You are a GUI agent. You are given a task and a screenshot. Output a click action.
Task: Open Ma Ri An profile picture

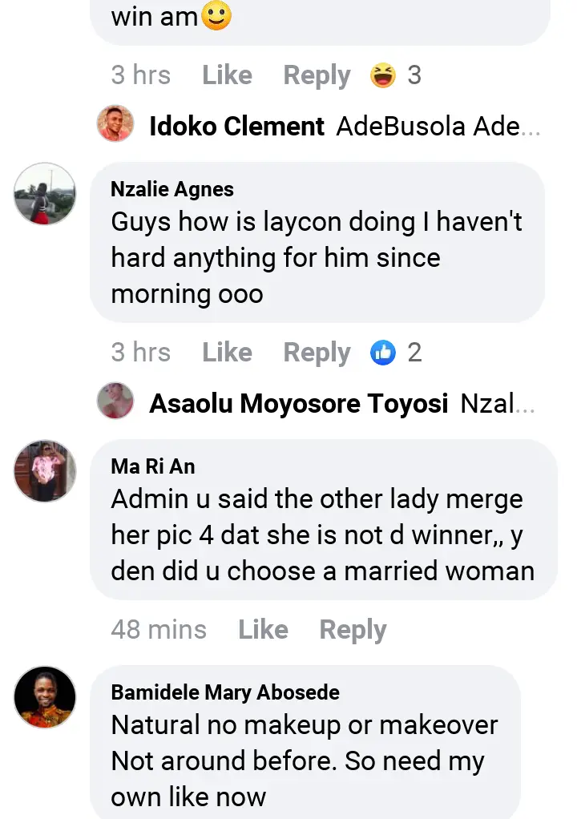pos(45,471)
